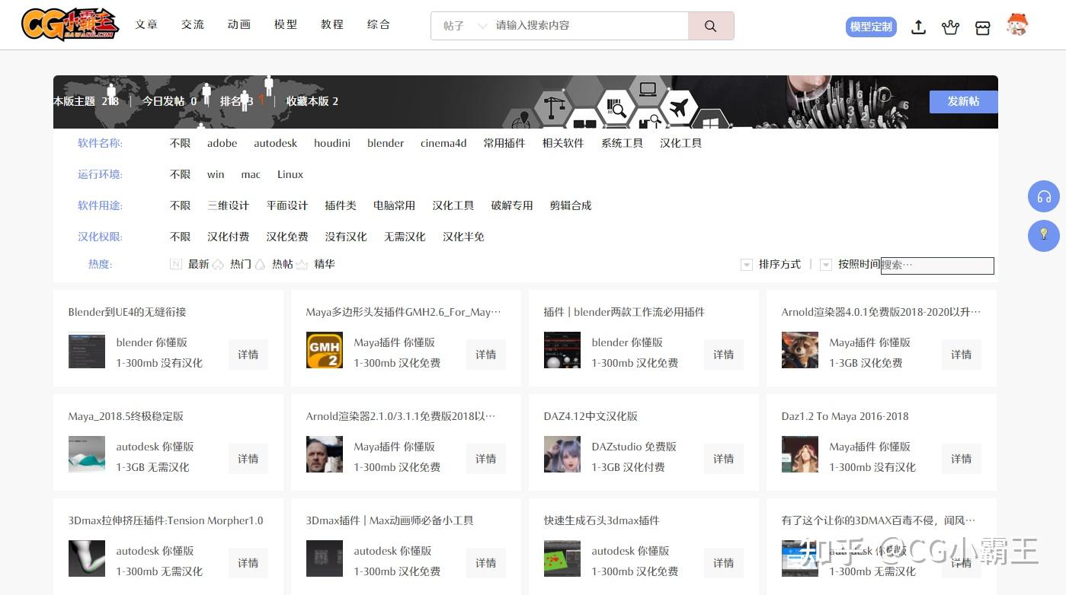Click the CG小霸王 site logo
1066x595 pixels.
[70, 24]
